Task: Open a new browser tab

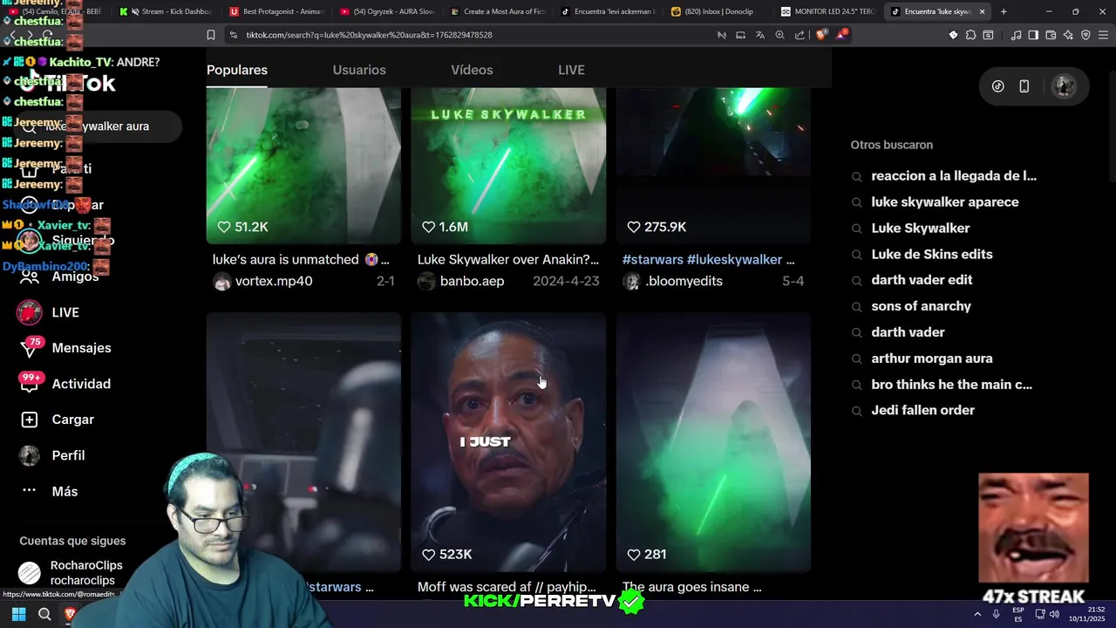Action: pos(1004,11)
